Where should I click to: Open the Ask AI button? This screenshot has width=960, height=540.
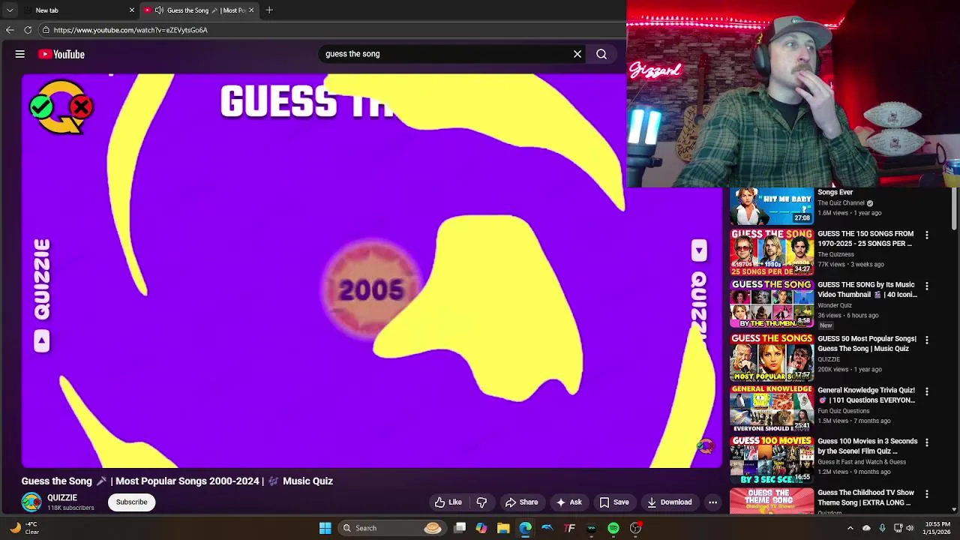click(568, 502)
